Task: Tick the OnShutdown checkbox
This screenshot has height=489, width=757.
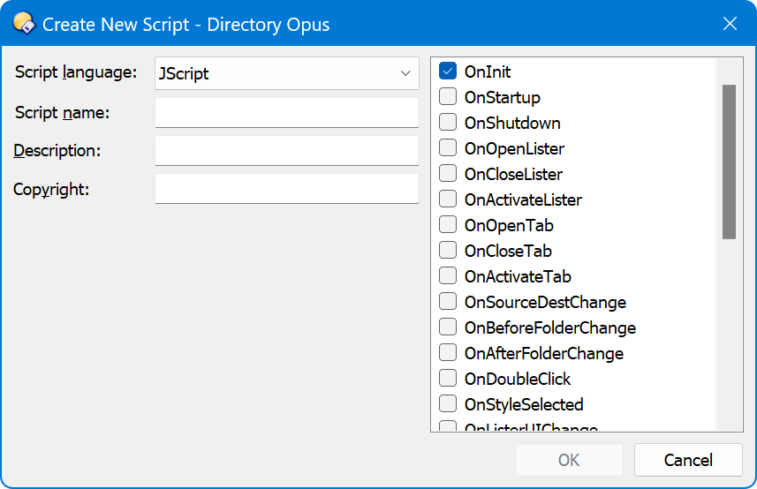Action: 448,122
